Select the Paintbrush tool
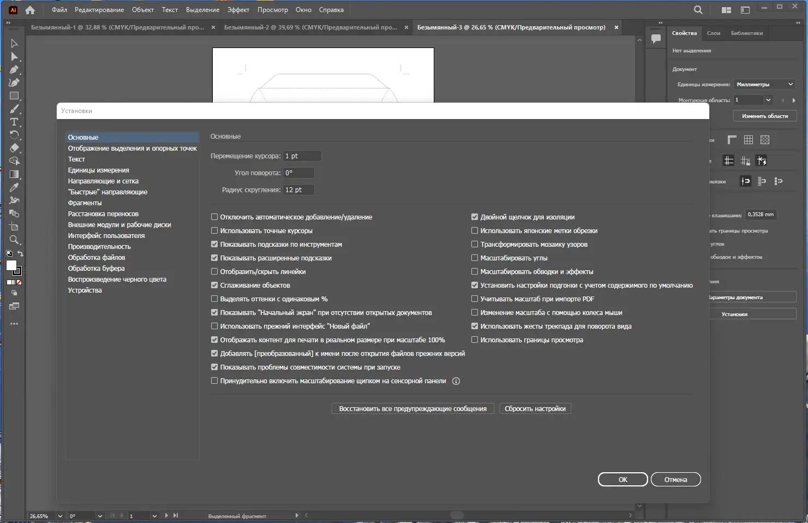This screenshot has width=808, height=523. click(14, 109)
